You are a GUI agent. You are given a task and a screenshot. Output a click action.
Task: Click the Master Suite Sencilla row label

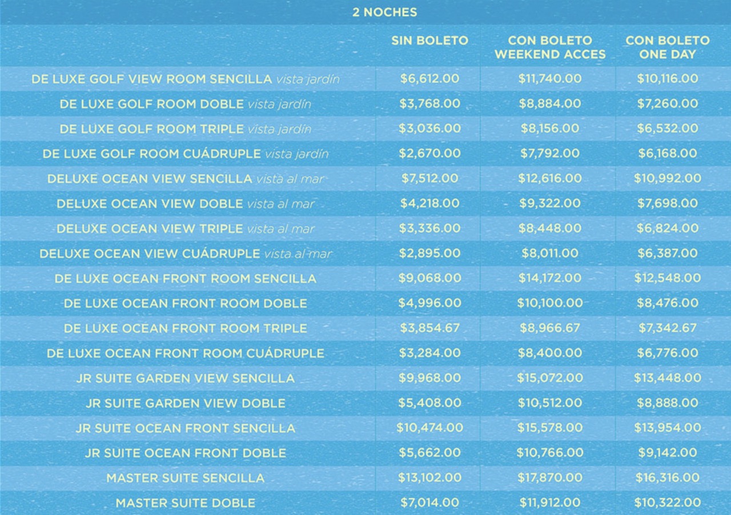coord(186,478)
